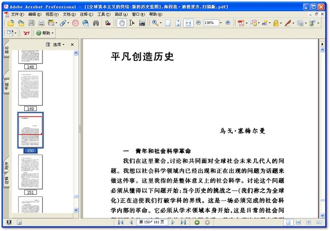Screen dimensions: 330x231
Task: Open the 视图 (View) menu
Action: [x=52, y=14]
